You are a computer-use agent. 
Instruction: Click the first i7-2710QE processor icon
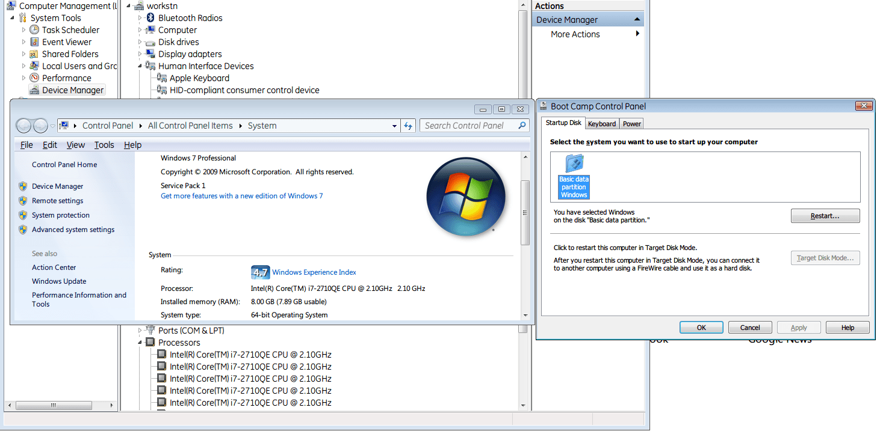point(162,355)
